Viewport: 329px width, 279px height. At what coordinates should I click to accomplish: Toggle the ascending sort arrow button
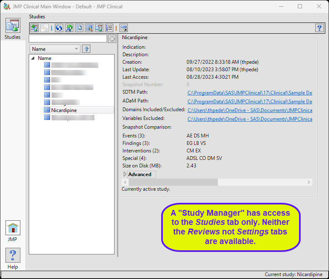pos(86,49)
